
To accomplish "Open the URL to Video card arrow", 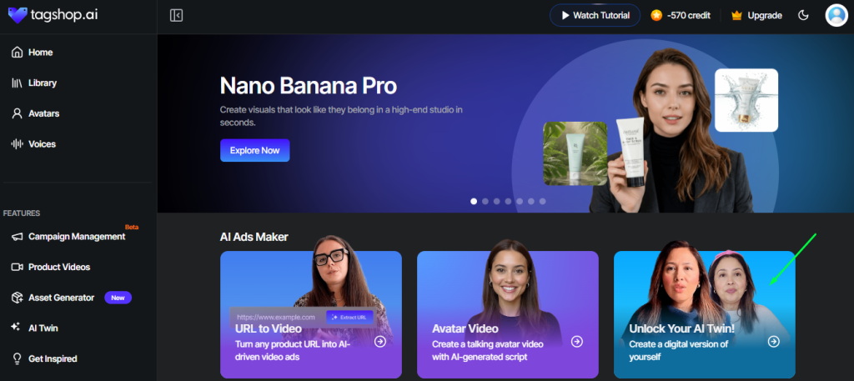I will [x=380, y=341].
